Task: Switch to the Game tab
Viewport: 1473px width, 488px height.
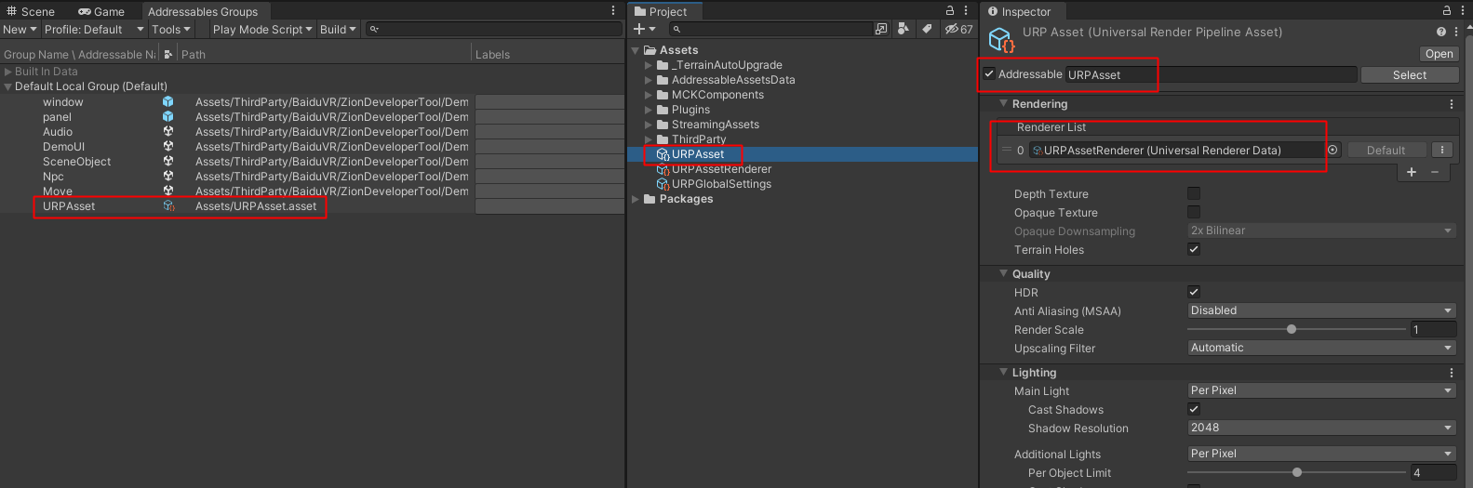Action: [x=101, y=11]
